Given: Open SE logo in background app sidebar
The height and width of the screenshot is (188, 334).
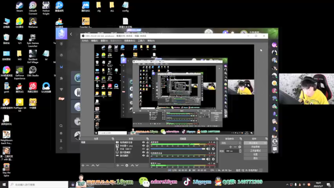Looking at the screenshot, I should (x=61, y=33).
